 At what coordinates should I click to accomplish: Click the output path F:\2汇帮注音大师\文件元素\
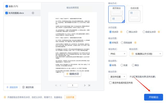point(143,77)
